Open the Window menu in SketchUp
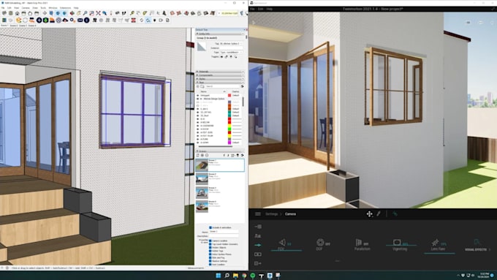 [x=53, y=7]
